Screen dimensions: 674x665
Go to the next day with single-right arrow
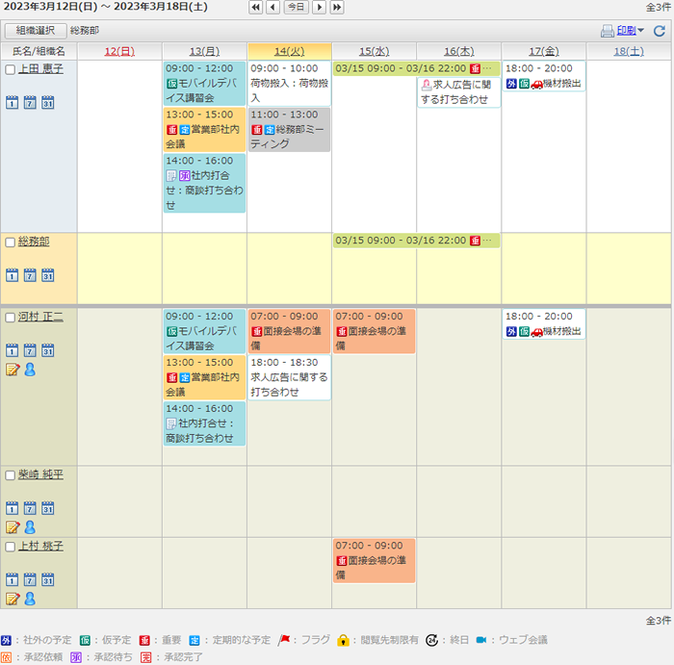pos(319,7)
